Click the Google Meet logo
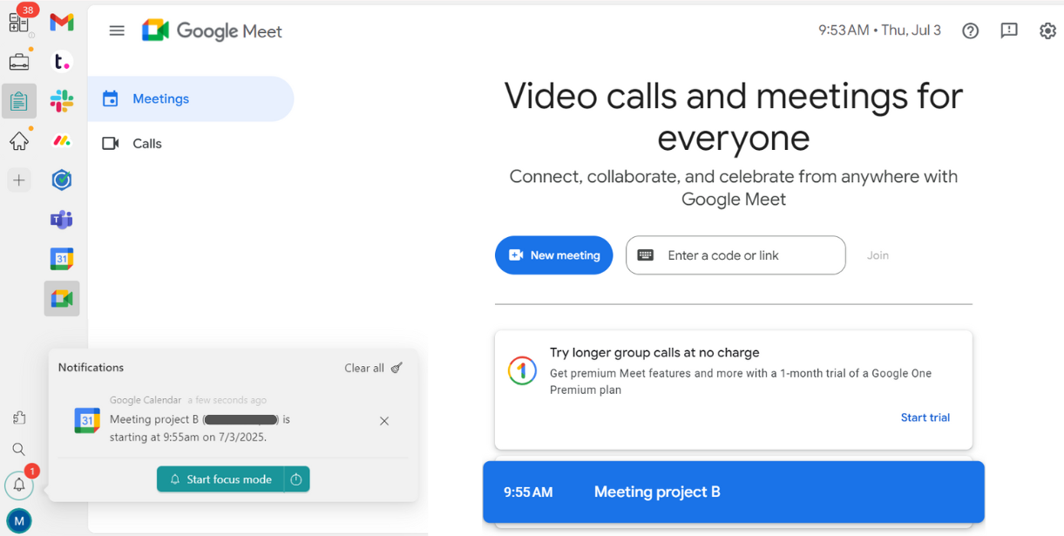1064x536 pixels. (212, 31)
